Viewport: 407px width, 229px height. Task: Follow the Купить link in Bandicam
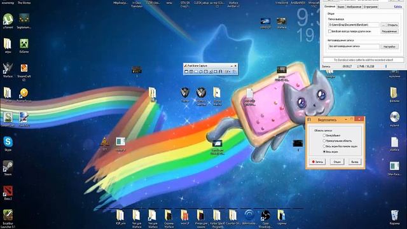(397, 6)
